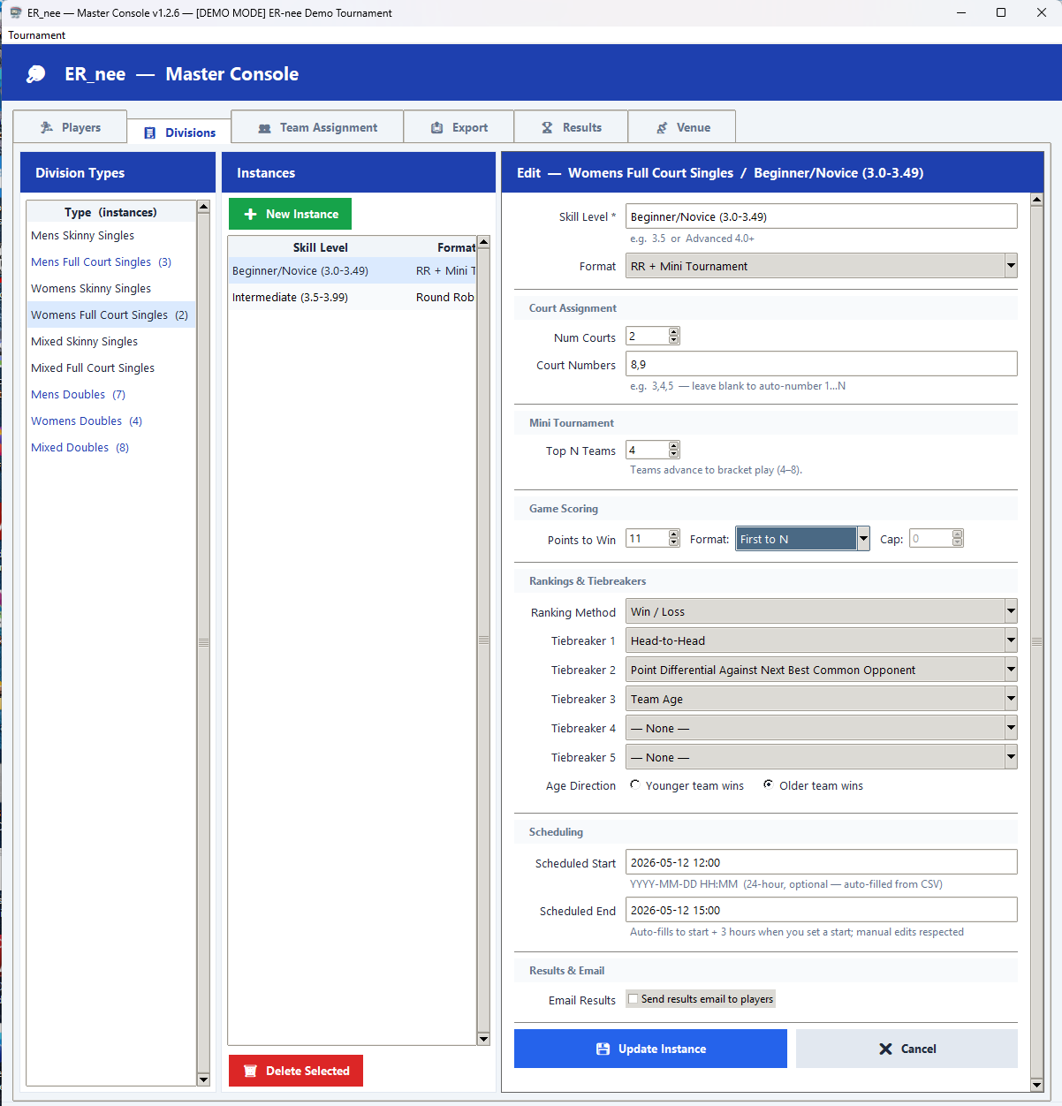Open the Tiebreaker 4 dropdown
The height and width of the screenshot is (1106, 1062).
click(822, 728)
